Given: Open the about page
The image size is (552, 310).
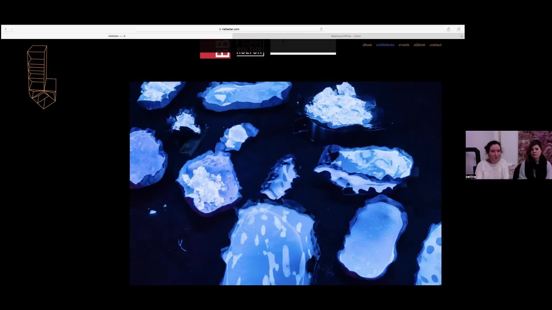Looking at the screenshot, I should click(x=367, y=45).
